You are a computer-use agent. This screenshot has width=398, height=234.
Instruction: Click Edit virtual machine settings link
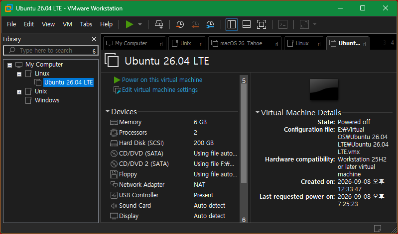(x=160, y=90)
